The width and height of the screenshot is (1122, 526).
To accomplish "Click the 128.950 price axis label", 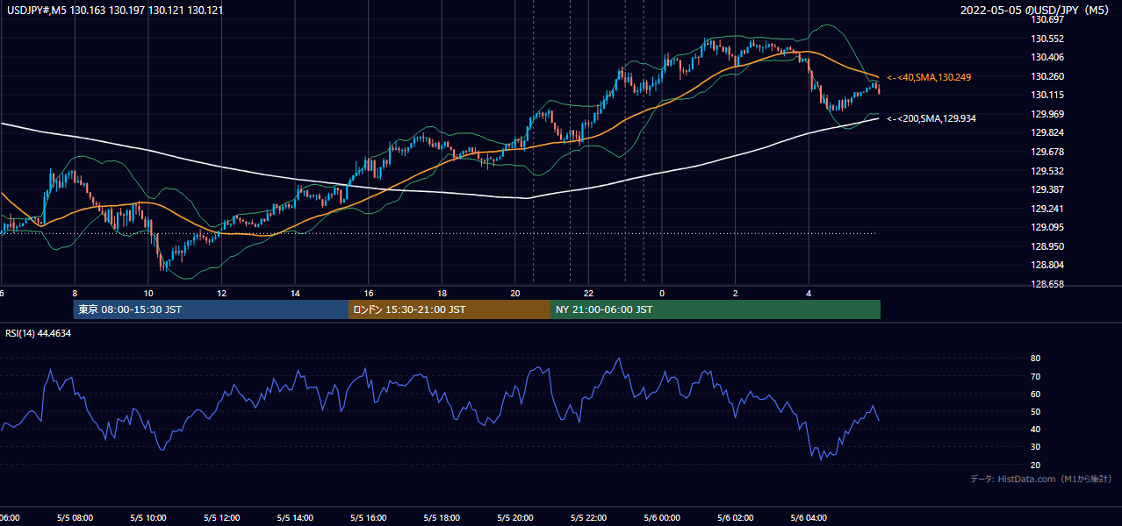I will [1047, 246].
